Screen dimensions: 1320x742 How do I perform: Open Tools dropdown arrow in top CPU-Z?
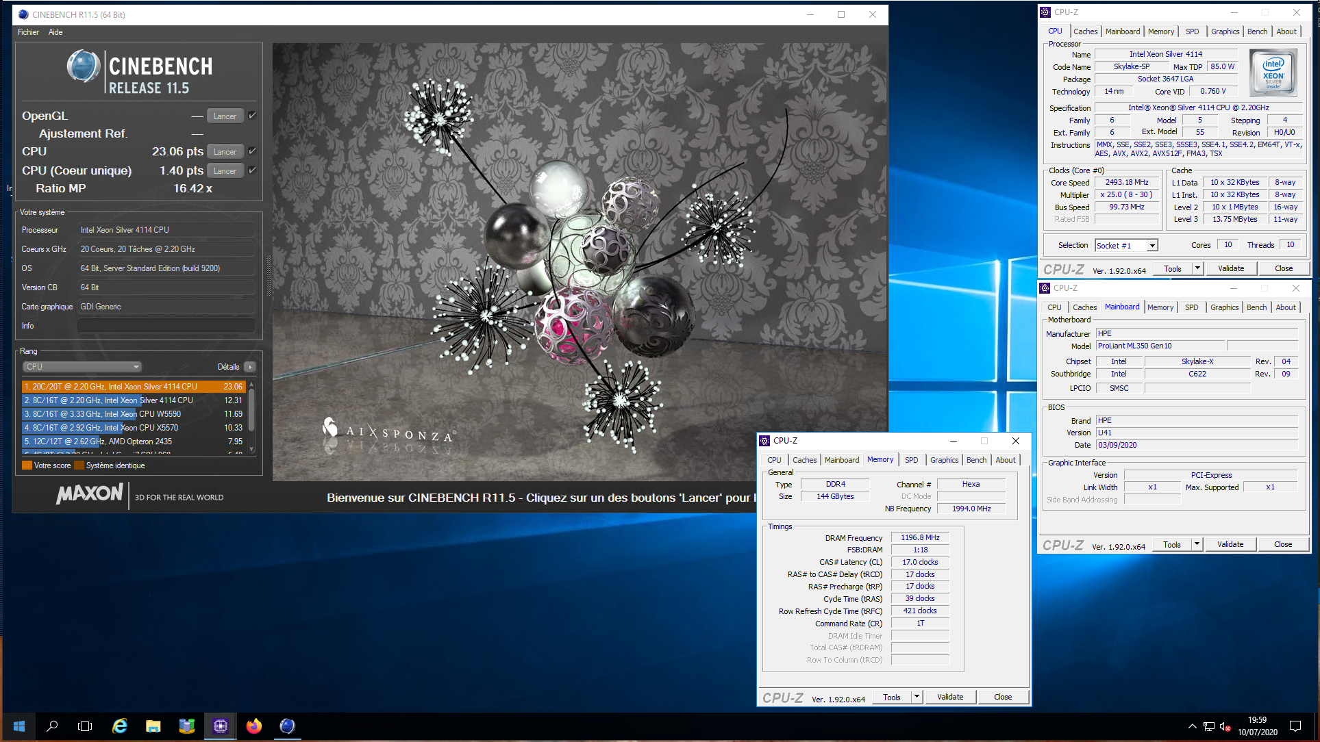coord(1197,269)
